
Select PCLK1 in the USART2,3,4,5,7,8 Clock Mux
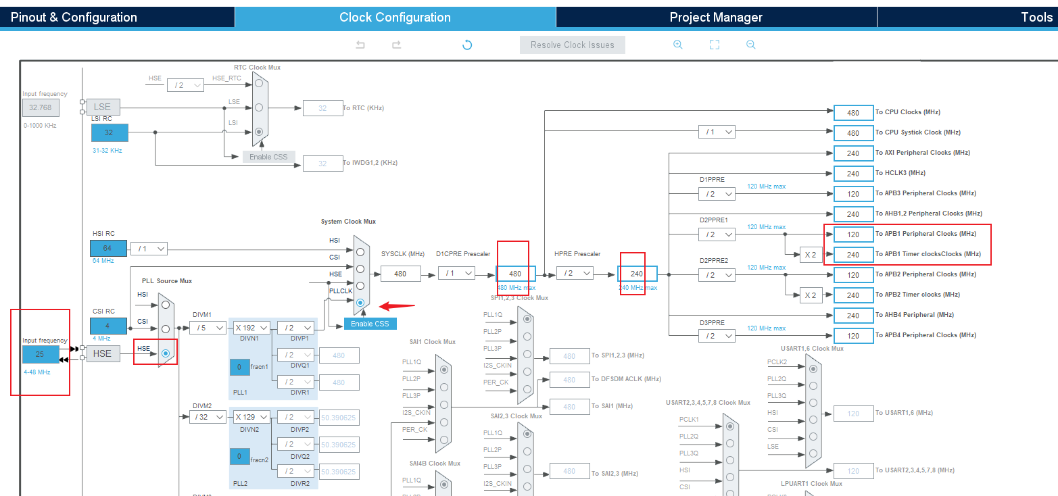(729, 426)
